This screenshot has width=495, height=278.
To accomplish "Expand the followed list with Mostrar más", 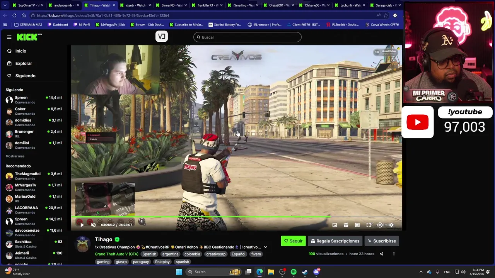I will point(15,156).
